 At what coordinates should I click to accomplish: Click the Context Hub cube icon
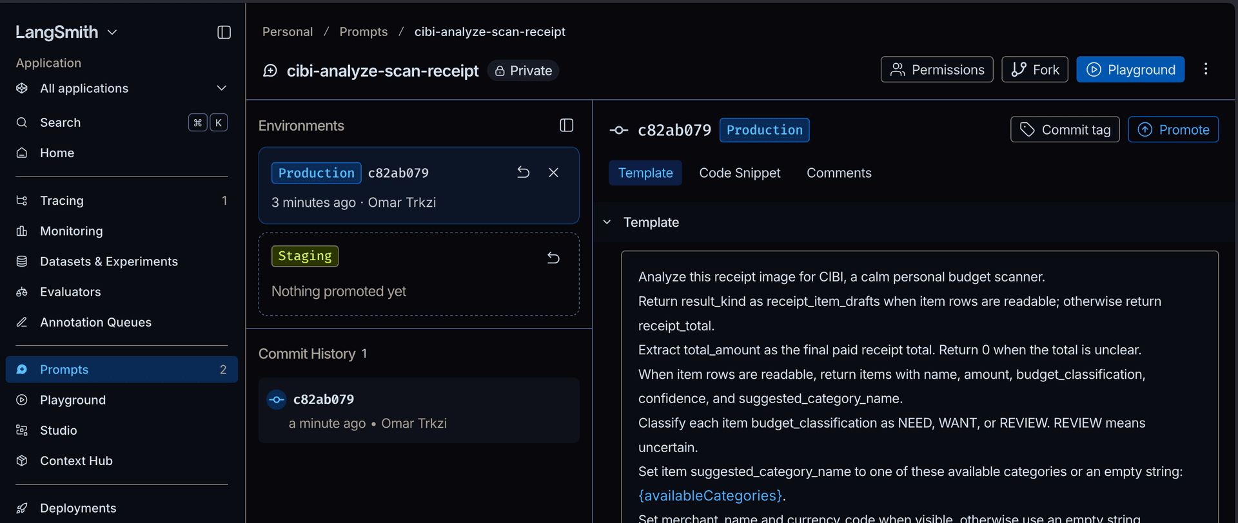click(x=22, y=461)
